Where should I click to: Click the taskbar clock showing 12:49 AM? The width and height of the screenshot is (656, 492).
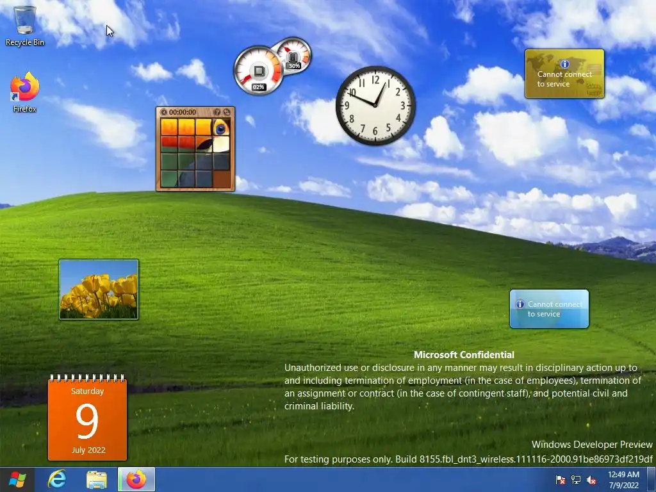[x=623, y=480]
